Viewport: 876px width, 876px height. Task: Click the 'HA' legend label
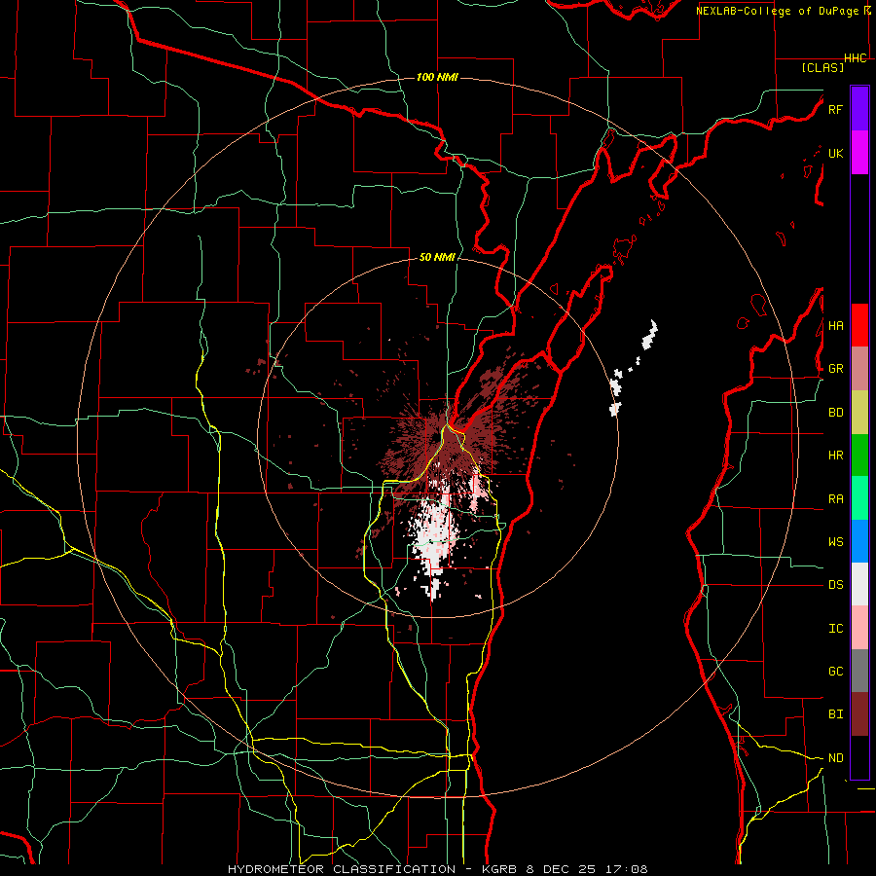tap(835, 325)
